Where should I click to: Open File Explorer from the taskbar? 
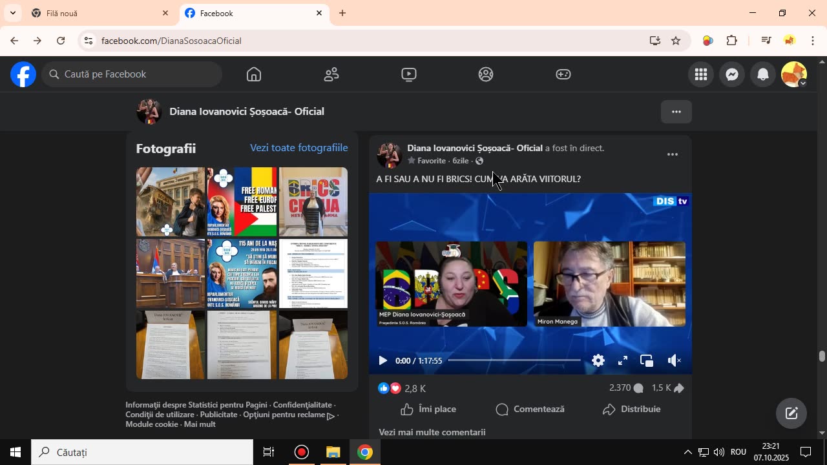pyautogui.click(x=333, y=452)
